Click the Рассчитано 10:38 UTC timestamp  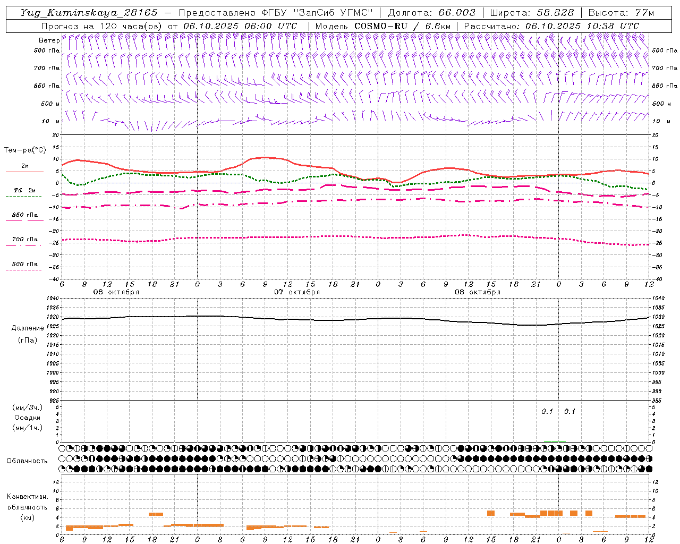[x=551, y=25]
